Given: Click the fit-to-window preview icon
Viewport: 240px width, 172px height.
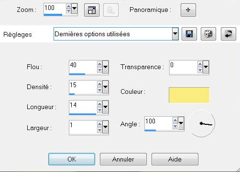Looking at the screenshot, I should 92,10.
